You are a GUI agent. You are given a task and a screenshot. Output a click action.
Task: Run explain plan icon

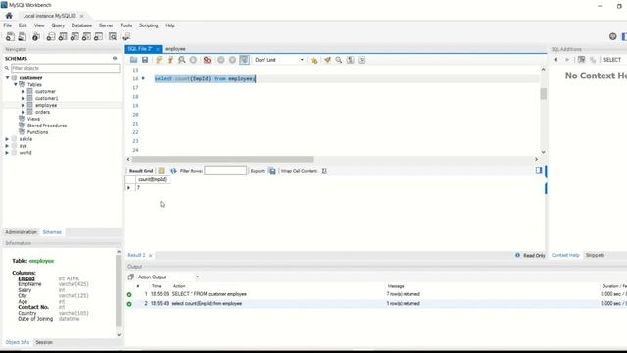point(182,60)
